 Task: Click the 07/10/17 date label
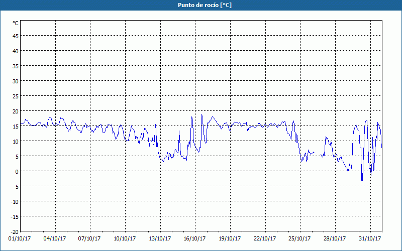pos(89,238)
